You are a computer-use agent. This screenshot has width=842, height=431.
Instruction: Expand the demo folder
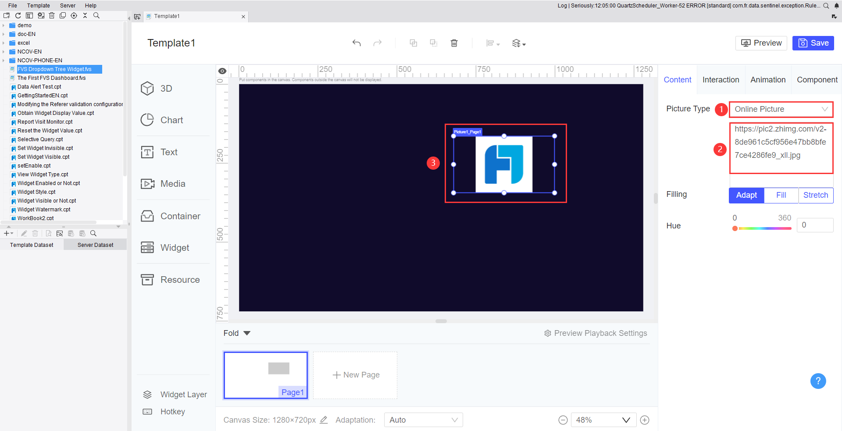pyautogui.click(x=4, y=25)
